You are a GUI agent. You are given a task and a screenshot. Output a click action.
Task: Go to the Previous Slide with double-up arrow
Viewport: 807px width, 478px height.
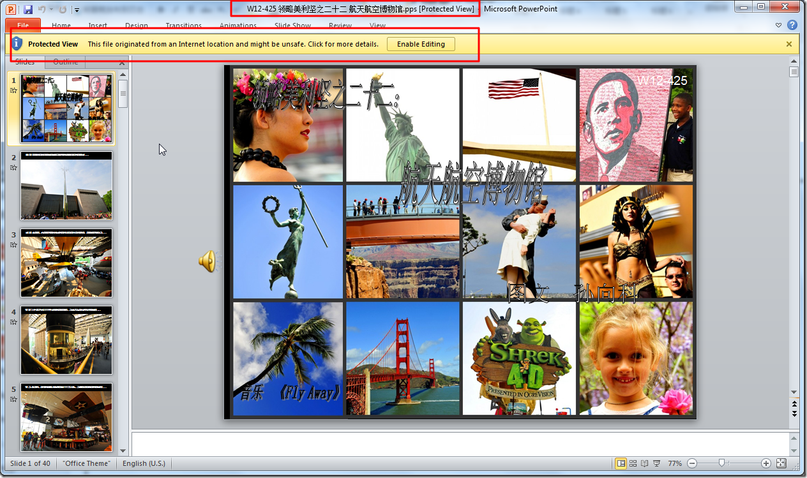click(794, 404)
